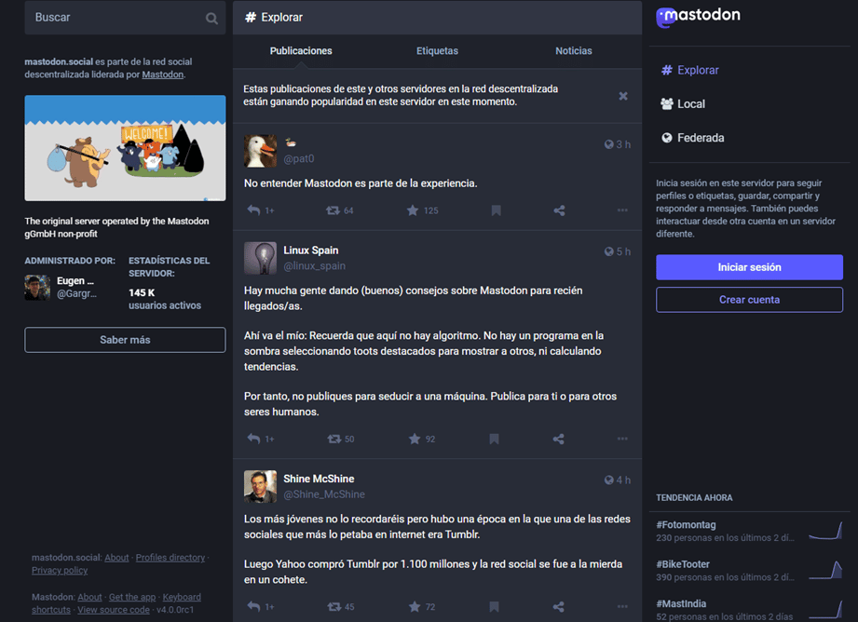Share the Shine McShine post
858x622 pixels.
(x=558, y=606)
